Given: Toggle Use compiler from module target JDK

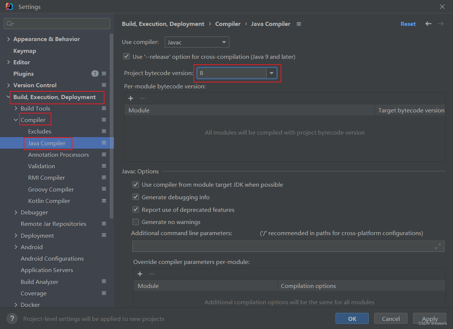Looking at the screenshot, I should [x=136, y=184].
